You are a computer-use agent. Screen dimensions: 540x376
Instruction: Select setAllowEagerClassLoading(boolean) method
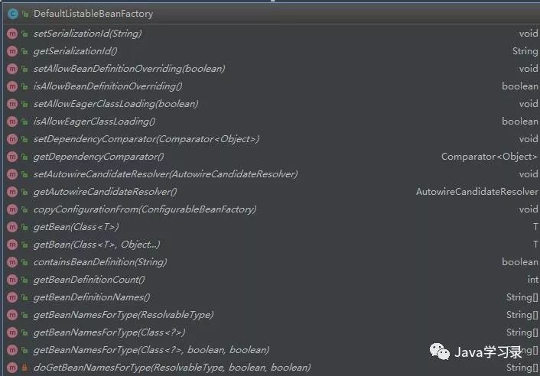coord(115,104)
